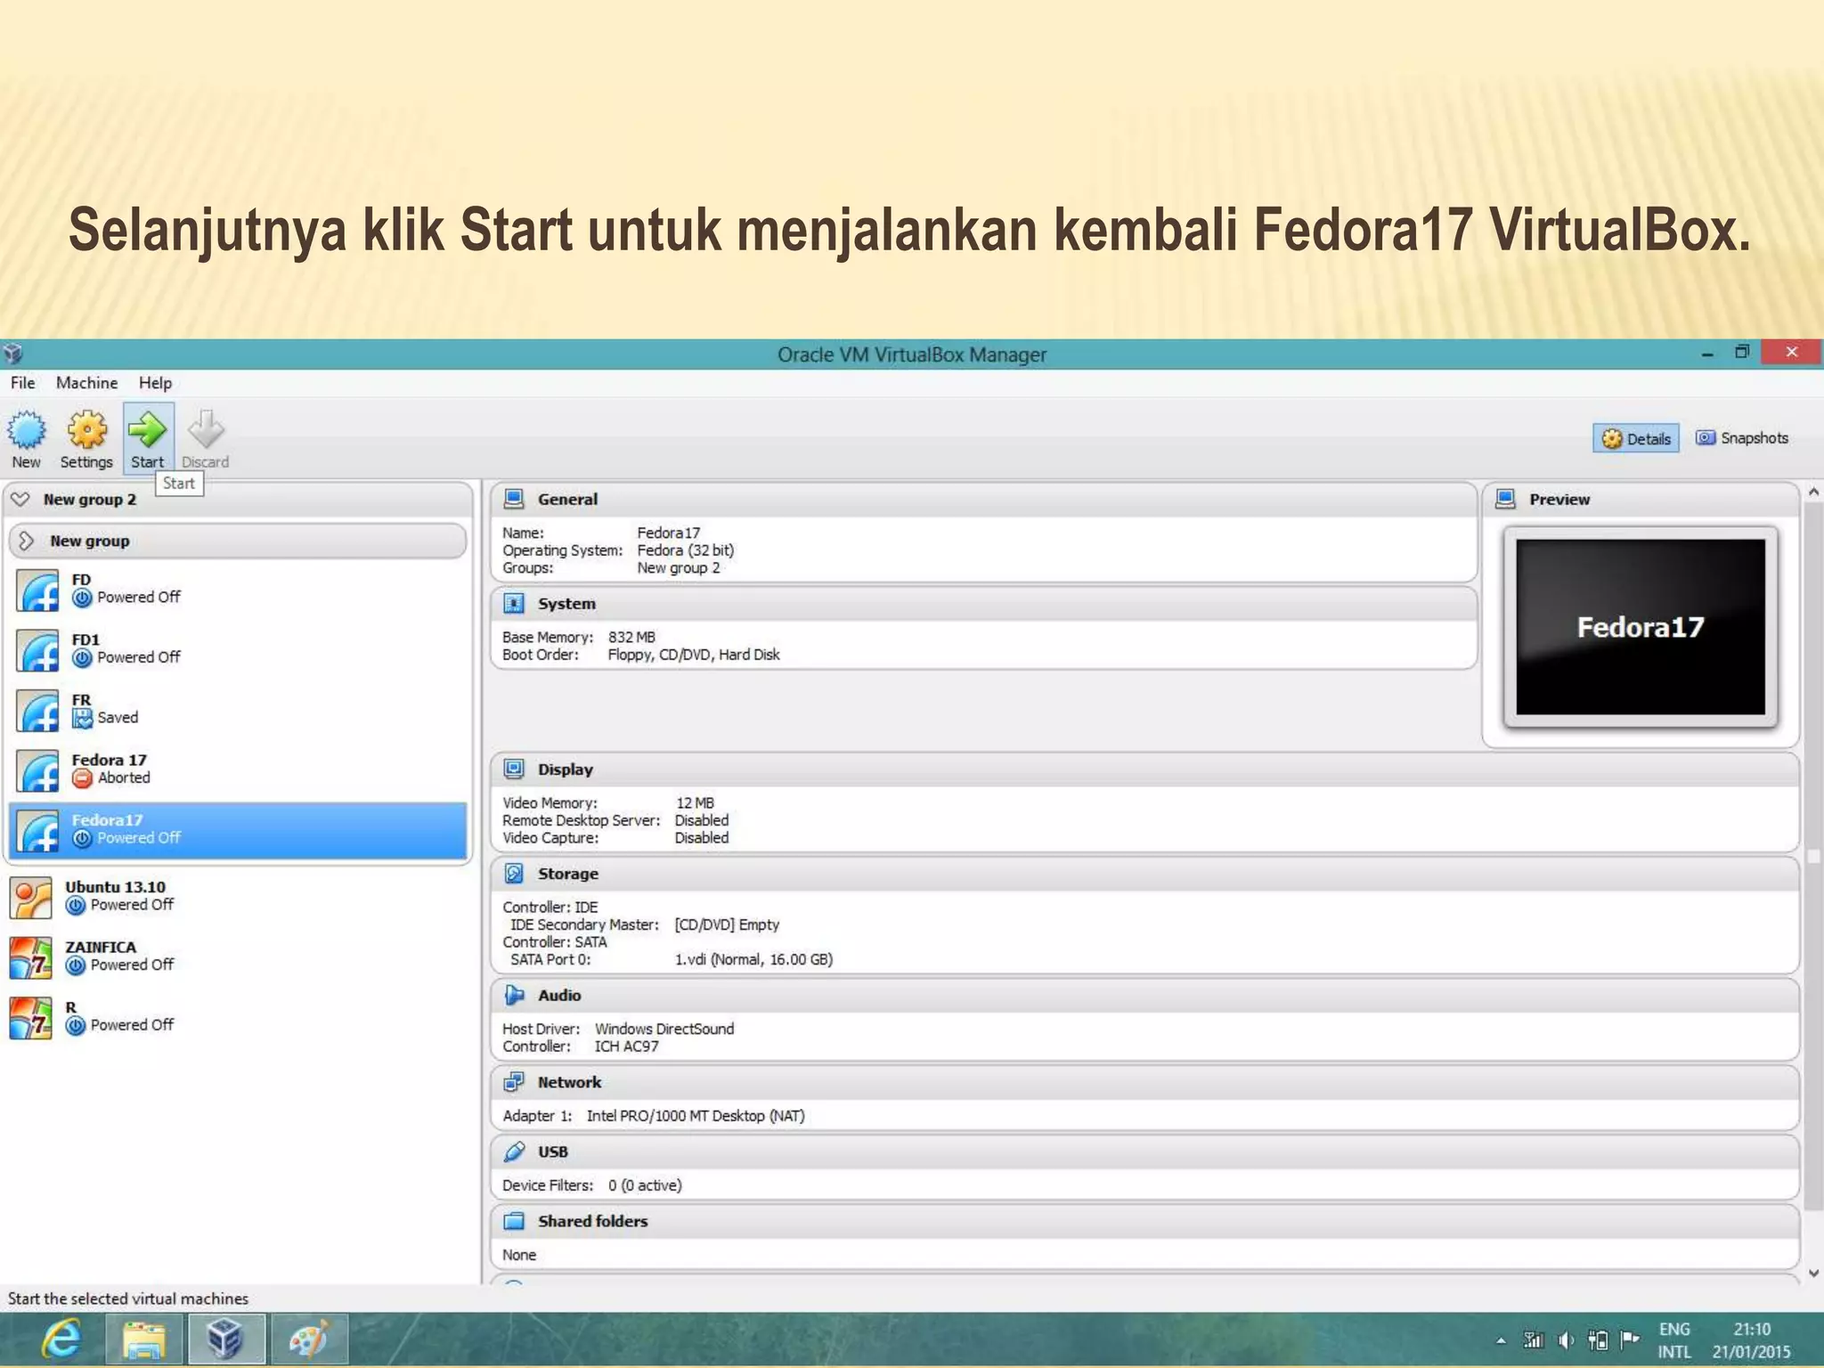The width and height of the screenshot is (1824, 1368).
Task: Click the Saved state icon for FR
Action: click(82, 718)
